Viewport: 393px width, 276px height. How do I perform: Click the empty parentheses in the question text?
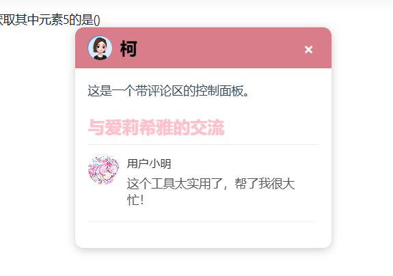[97, 20]
